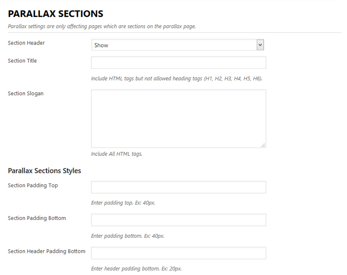Click the "Enter header padding bottom" hint
This screenshot has width=347, height=275.
[x=136, y=269]
